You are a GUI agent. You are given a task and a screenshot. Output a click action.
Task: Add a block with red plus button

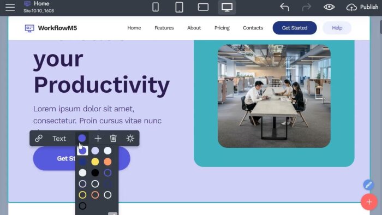point(369,202)
